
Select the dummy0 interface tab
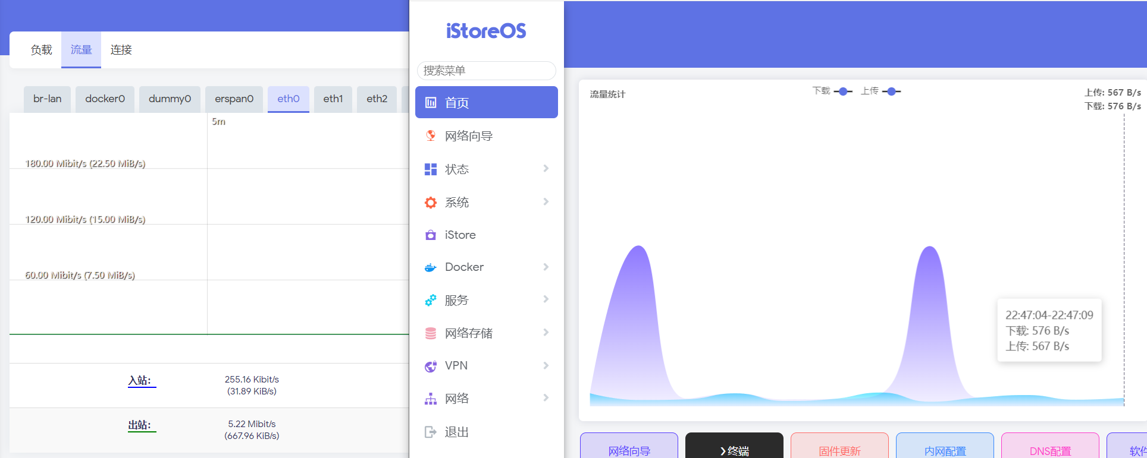point(170,99)
